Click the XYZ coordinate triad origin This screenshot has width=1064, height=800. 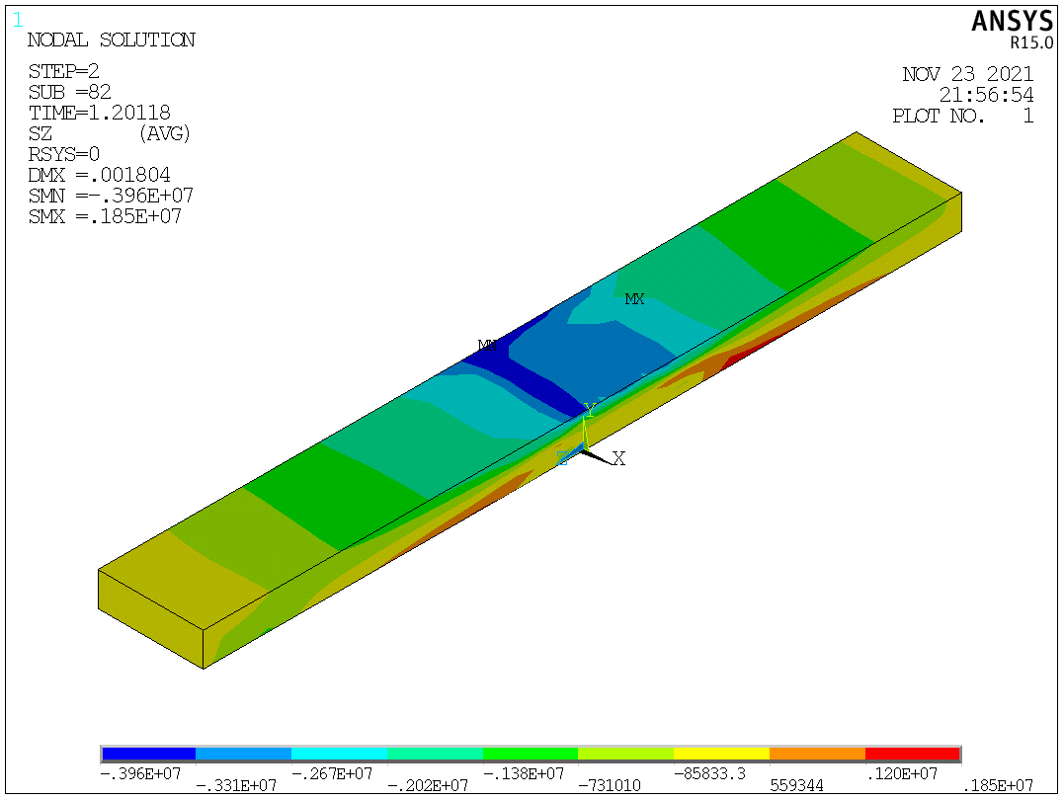click(x=583, y=449)
